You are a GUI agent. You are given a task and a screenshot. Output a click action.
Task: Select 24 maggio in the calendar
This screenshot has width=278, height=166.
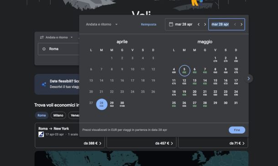click(236, 93)
